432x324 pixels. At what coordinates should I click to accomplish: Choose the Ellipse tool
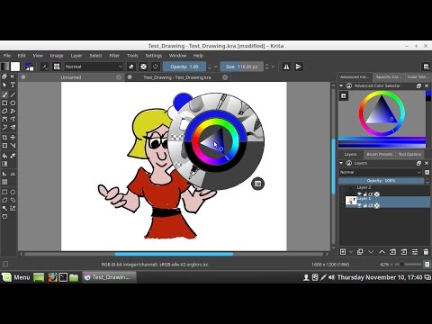point(13,103)
